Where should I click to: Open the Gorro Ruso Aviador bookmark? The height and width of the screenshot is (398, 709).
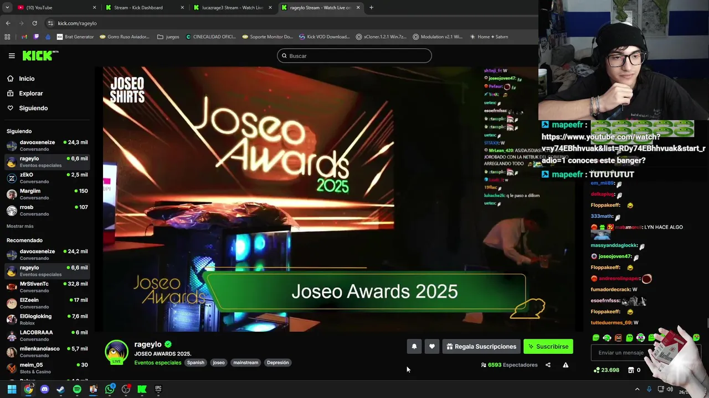(125, 37)
